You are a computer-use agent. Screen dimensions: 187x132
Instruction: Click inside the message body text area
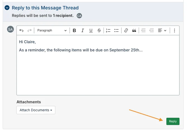[98, 65]
